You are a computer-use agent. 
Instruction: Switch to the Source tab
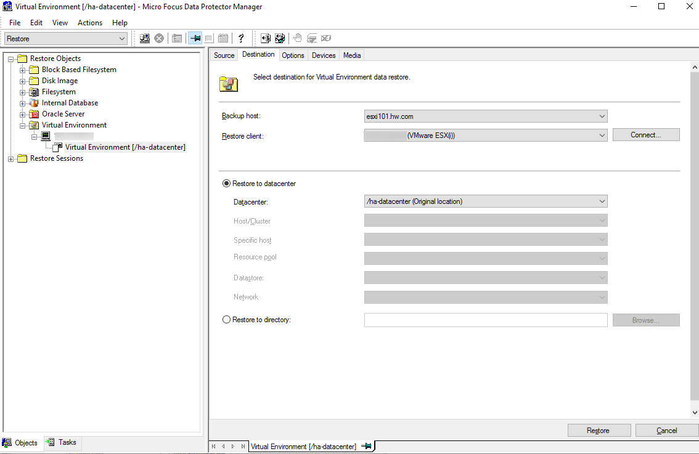pyautogui.click(x=224, y=55)
